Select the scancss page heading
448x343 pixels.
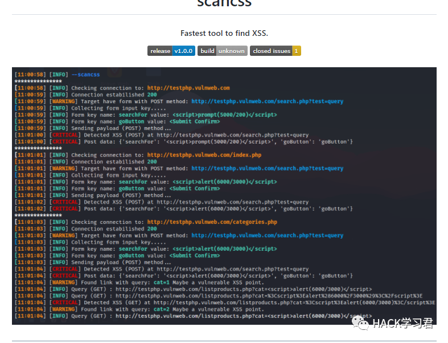click(x=224, y=3)
